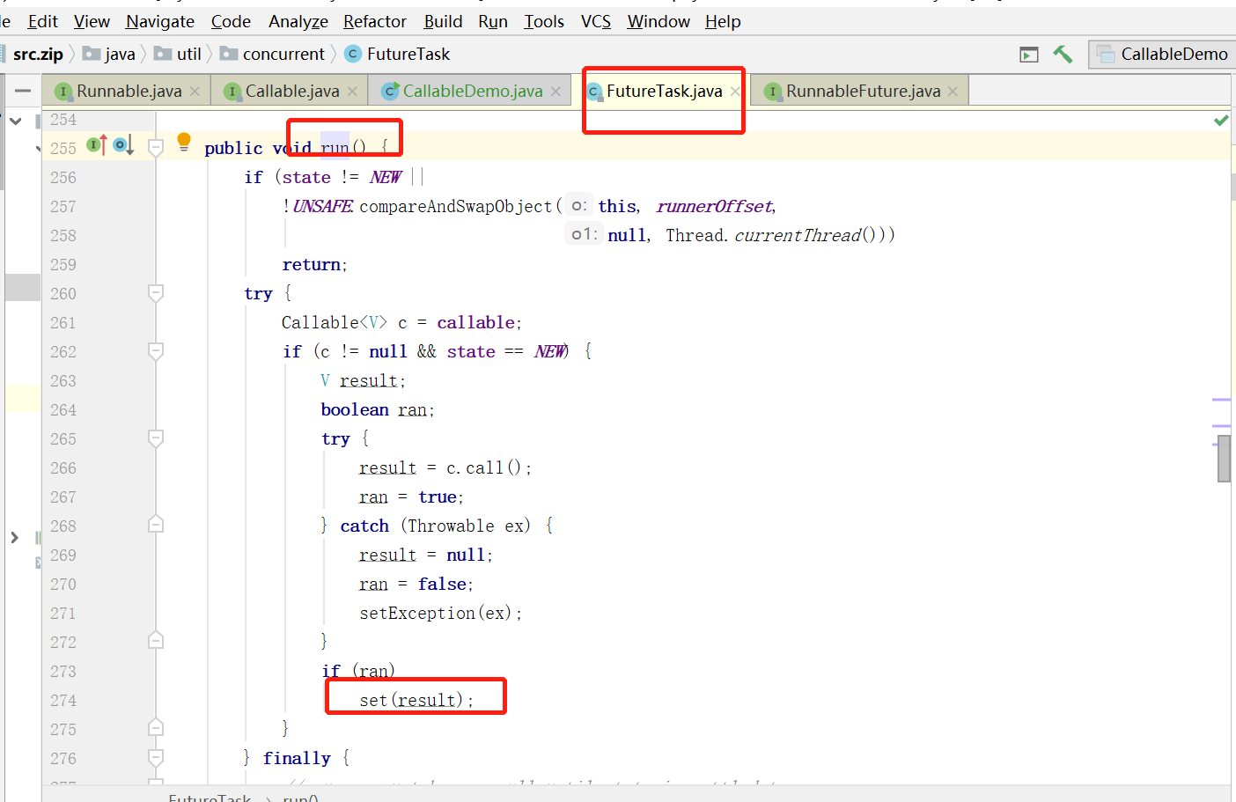
Task: Click the compareAndSwapObject method call
Action: [x=455, y=206]
